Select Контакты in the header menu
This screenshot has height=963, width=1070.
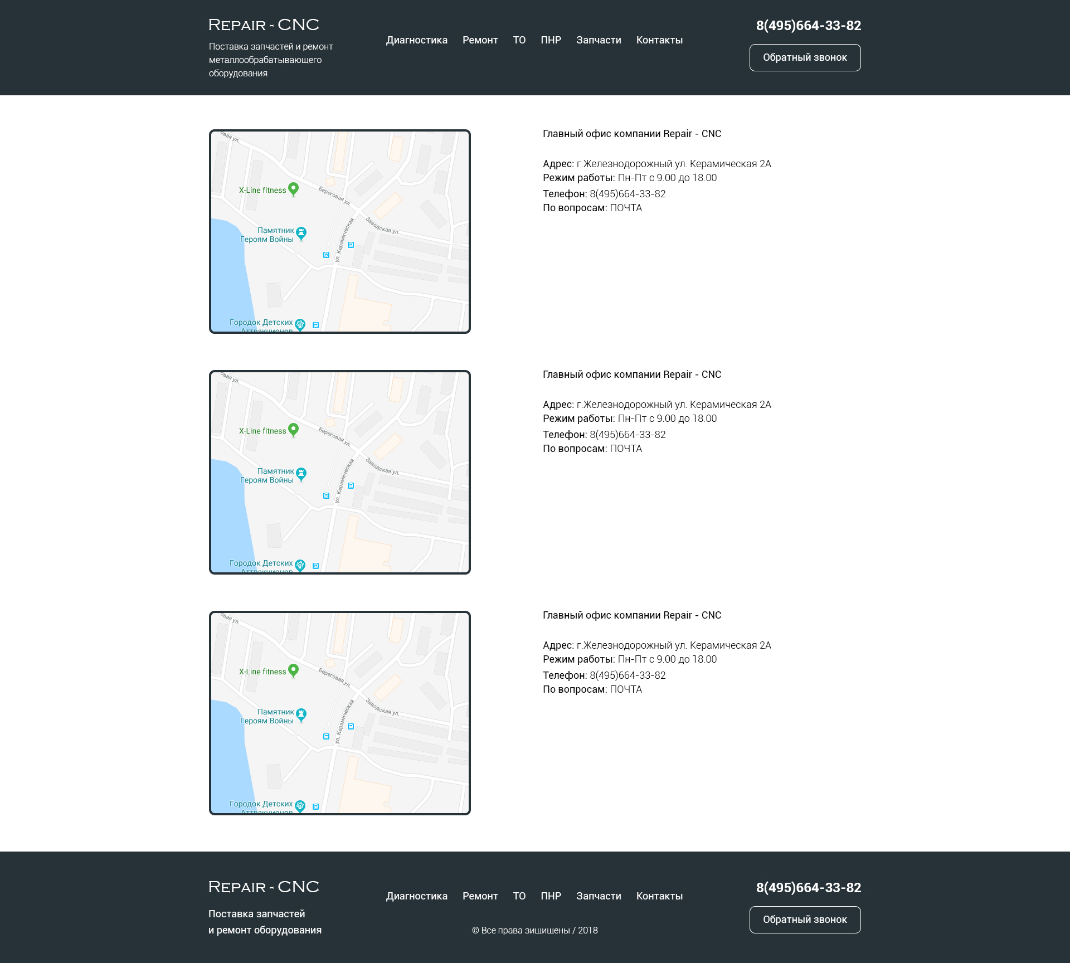pyautogui.click(x=659, y=40)
